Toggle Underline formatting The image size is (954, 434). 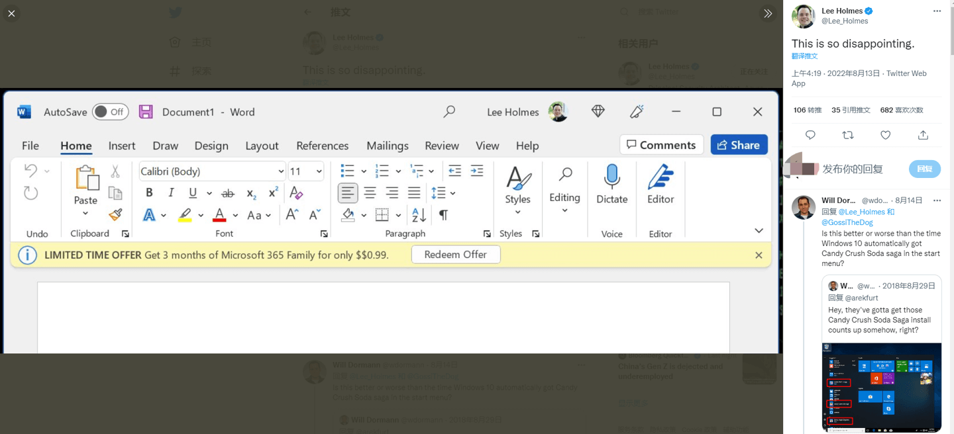[x=193, y=193]
